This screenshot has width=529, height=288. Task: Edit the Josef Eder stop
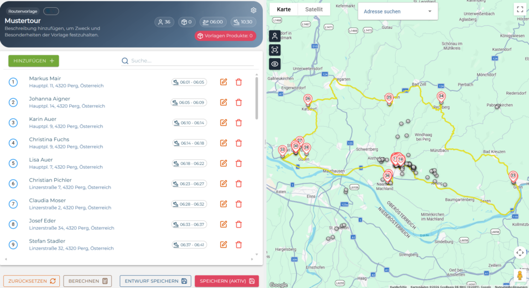pyautogui.click(x=223, y=224)
